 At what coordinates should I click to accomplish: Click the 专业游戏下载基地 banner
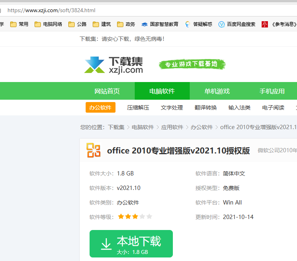(192, 64)
